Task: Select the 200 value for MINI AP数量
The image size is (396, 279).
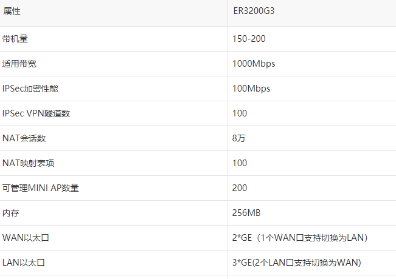Action: (x=240, y=188)
